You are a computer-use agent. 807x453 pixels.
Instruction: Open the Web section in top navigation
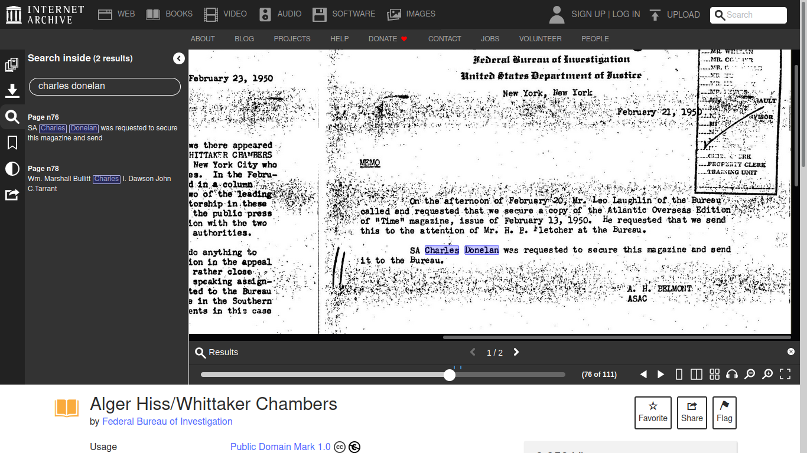click(116, 14)
